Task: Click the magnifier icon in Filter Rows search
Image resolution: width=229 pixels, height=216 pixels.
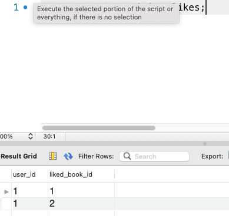Action: (127, 156)
